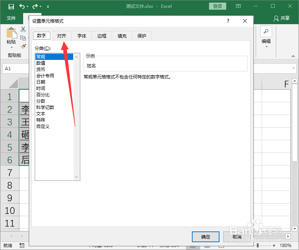Collapse the ribbon with the chevron
The width and height of the screenshot is (299, 250).
tap(293, 56)
